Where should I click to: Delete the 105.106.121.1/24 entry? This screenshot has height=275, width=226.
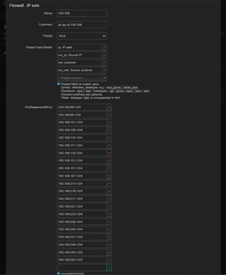[109, 161]
